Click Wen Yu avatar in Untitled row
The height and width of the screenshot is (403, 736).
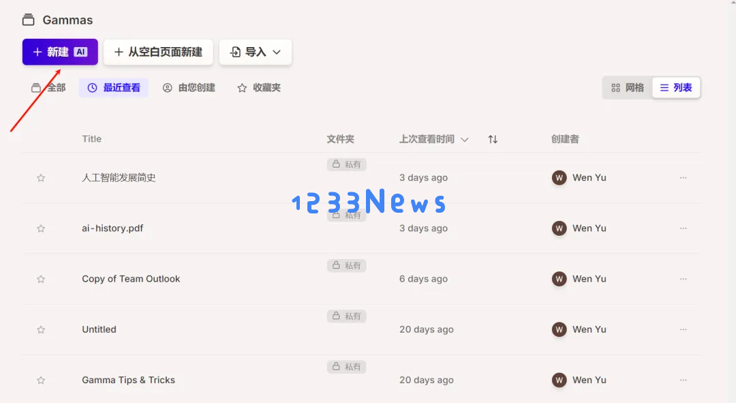click(x=559, y=330)
